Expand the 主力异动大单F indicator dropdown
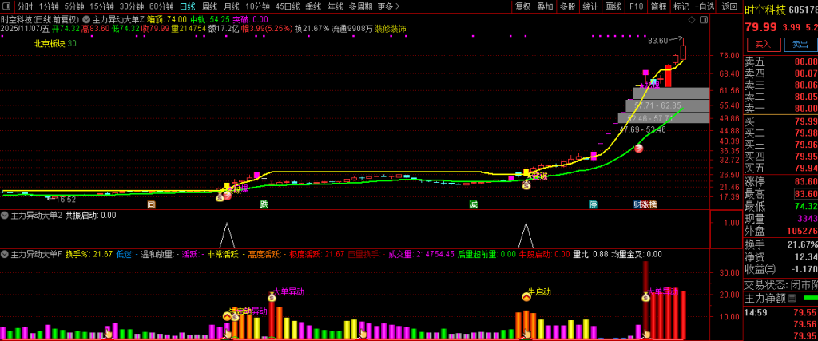Screen dimensions: 818x341 [5, 254]
